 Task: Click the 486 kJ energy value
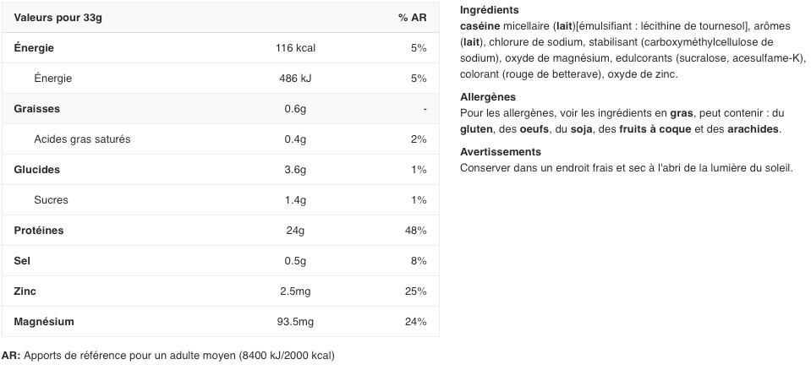coord(295,79)
